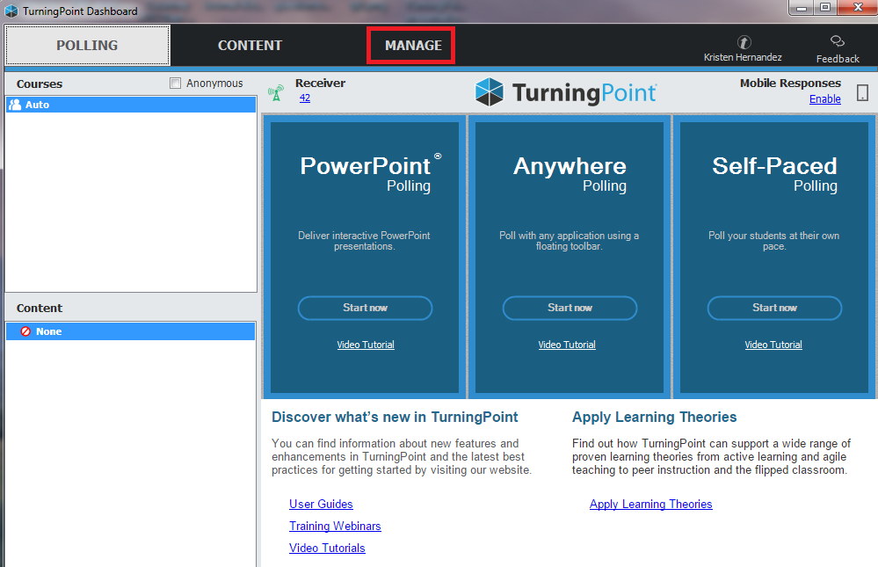Viewport: 878px width, 567px height.
Task: Click the TurningPoint cube logo in header
Action: [490, 92]
